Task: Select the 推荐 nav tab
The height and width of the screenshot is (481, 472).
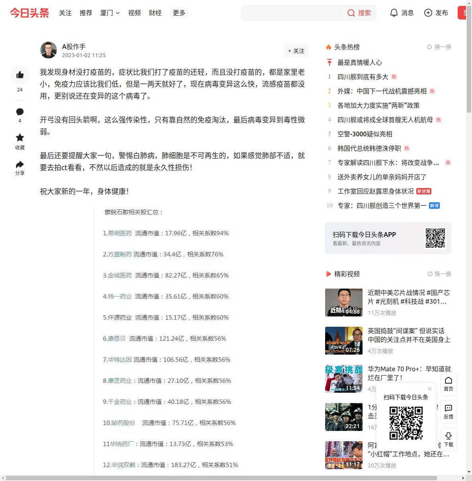Action: tap(86, 13)
